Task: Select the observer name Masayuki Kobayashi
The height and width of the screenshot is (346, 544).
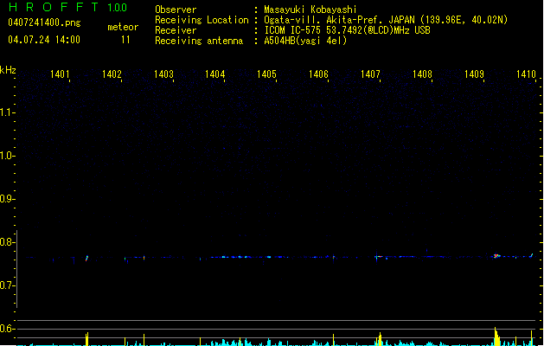Action: tap(310, 10)
